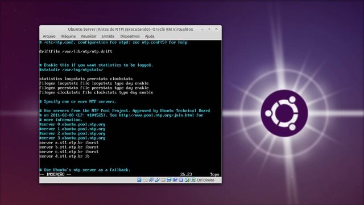Open the Ajuda menu

(x=150, y=36)
